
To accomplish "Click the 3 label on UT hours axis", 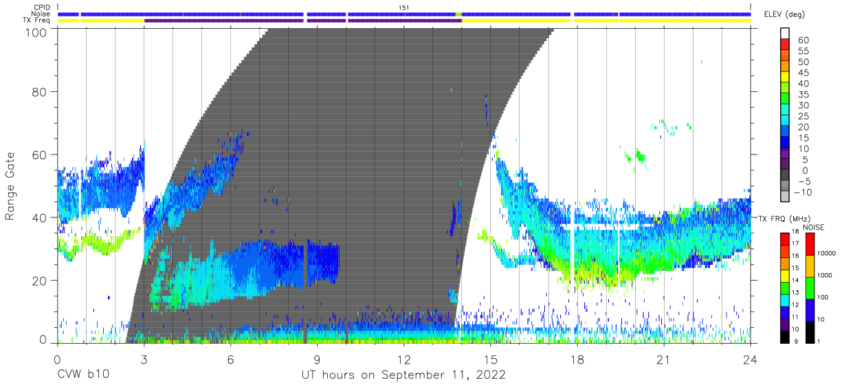I will point(144,359).
